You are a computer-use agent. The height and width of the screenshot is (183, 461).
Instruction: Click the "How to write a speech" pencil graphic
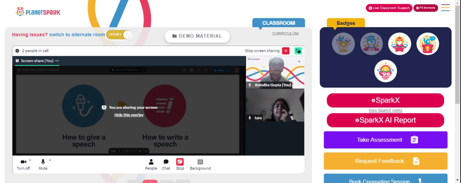click(165, 106)
